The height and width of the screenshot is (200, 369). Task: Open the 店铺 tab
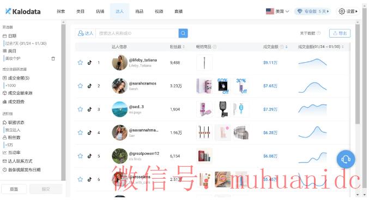(100, 11)
